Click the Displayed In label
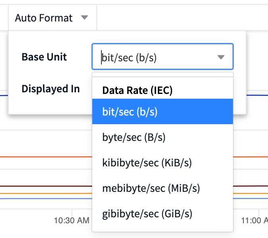Screen dimensions: 268x238 [x=50, y=89]
